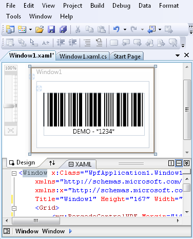Open the Project menu

pos(72,6)
